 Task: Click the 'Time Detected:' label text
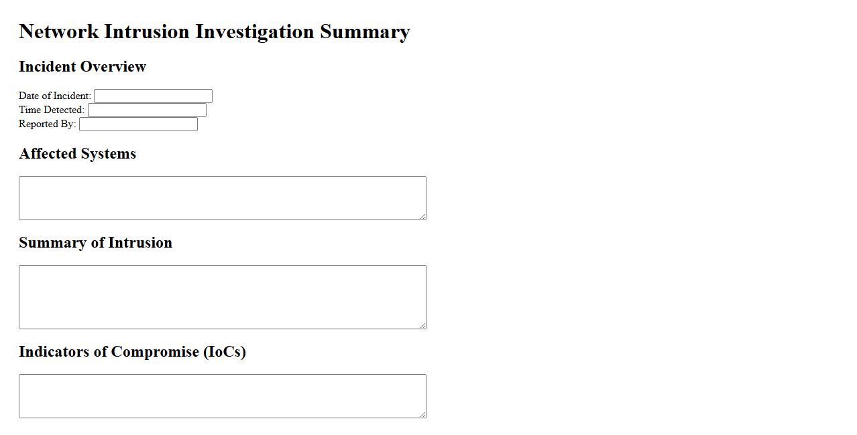click(52, 110)
